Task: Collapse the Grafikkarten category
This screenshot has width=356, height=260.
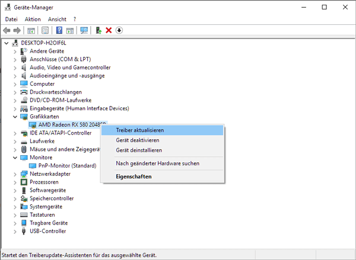Action: tap(15, 117)
